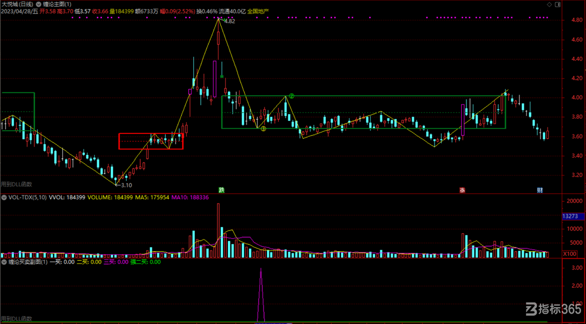Click the 4.00 price axis label
Screen dimensions: 586x324
[x=577, y=98]
